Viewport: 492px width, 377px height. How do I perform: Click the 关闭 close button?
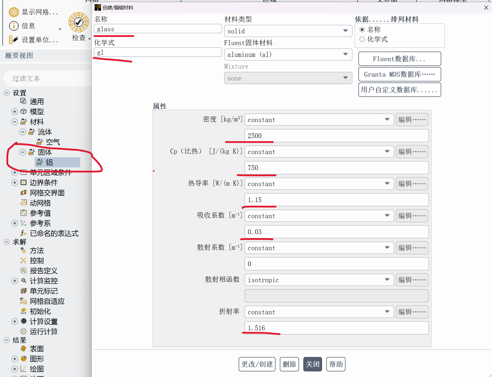[313, 364]
